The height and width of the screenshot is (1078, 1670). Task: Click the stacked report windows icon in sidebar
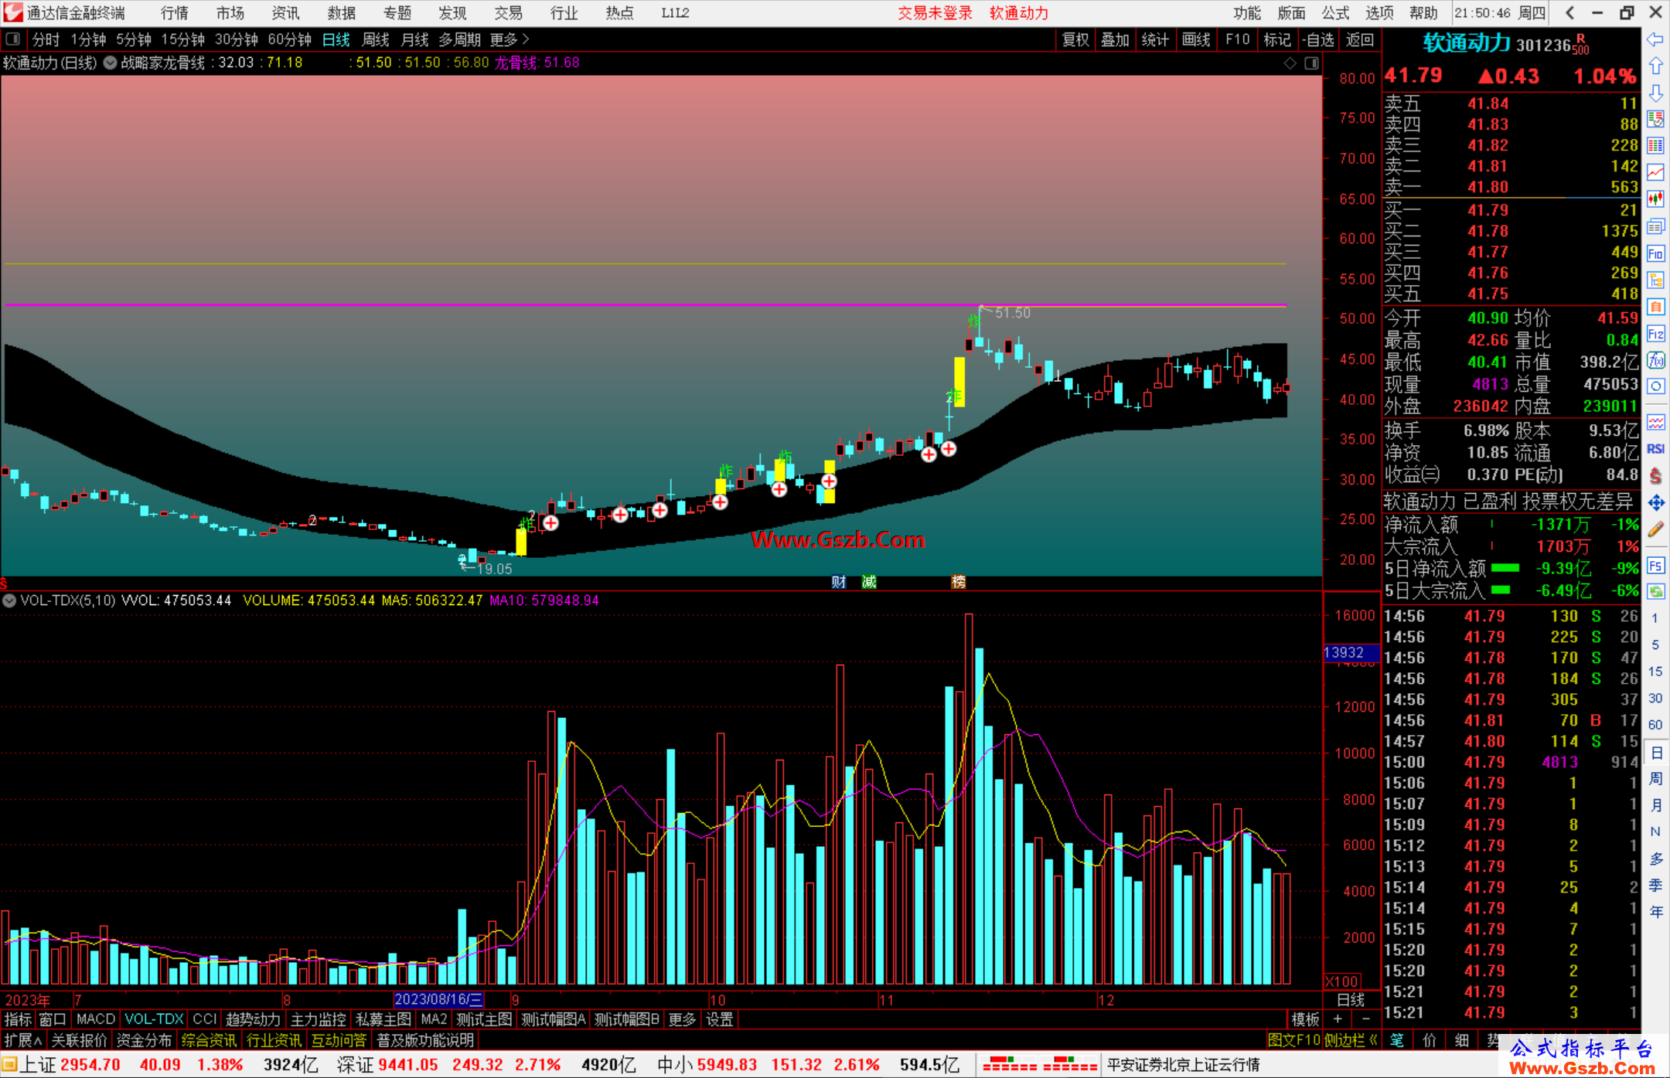tap(1655, 226)
